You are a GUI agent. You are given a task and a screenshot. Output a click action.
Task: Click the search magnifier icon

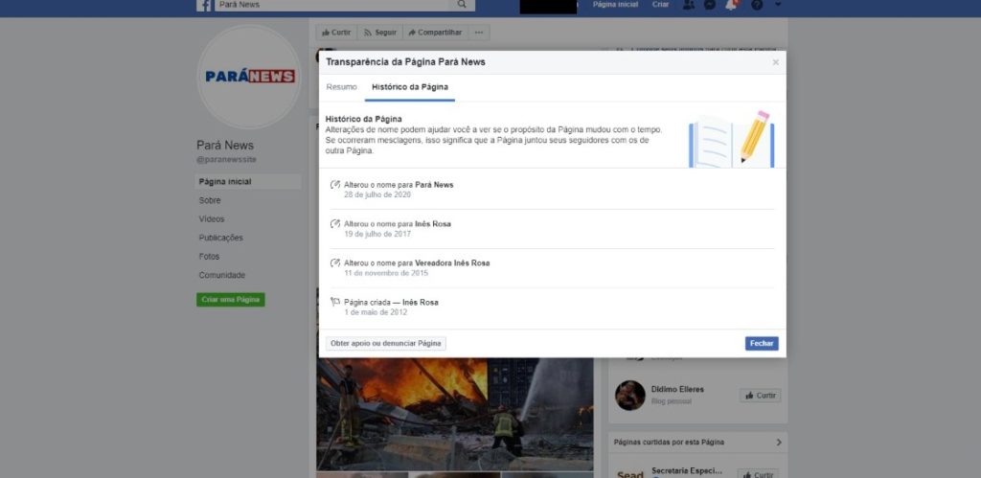pyautogui.click(x=462, y=5)
